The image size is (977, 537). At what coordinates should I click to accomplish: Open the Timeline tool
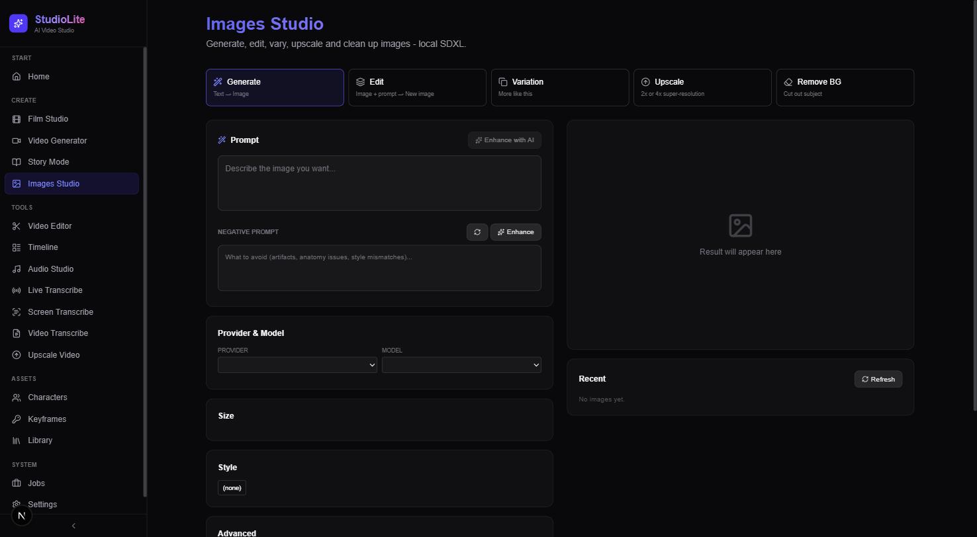click(x=71, y=247)
